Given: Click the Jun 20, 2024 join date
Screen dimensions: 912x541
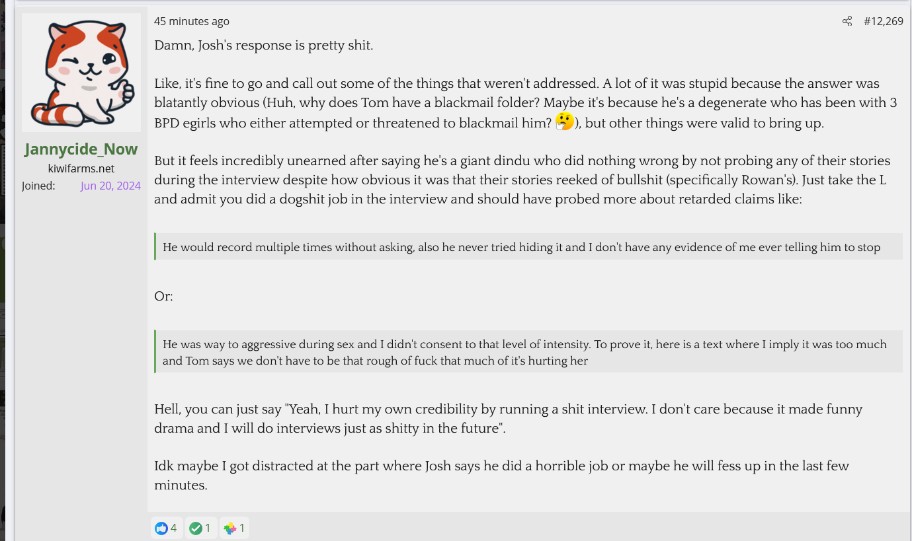Looking at the screenshot, I should click(110, 186).
